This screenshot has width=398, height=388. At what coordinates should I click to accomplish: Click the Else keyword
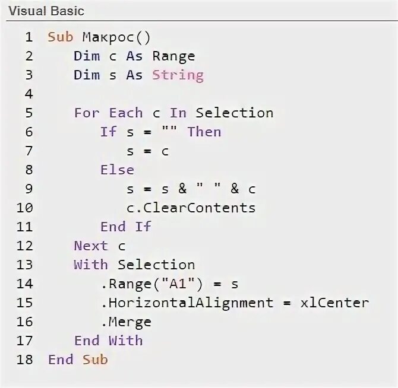click(x=117, y=170)
